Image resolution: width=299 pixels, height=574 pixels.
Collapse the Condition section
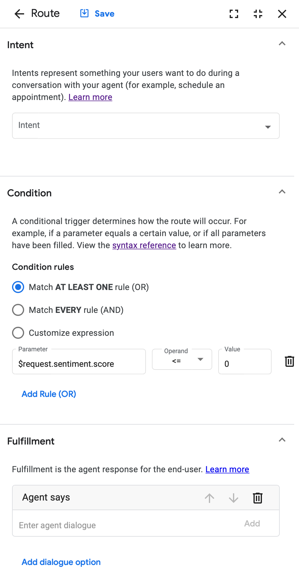[x=282, y=192]
